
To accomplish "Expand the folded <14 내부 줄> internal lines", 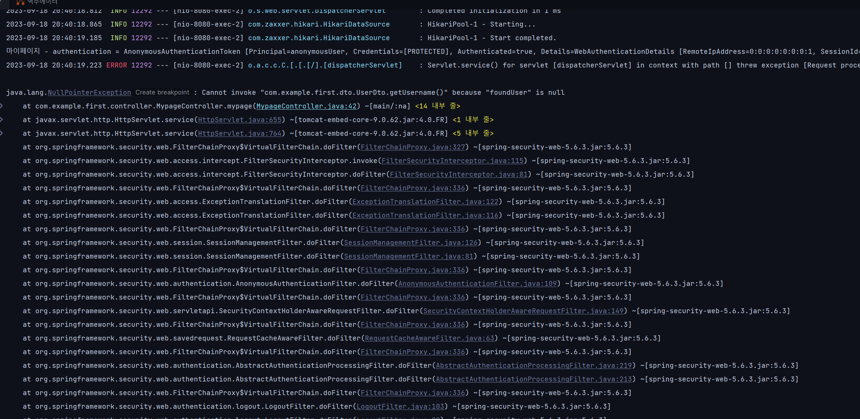I will (437, 106).
